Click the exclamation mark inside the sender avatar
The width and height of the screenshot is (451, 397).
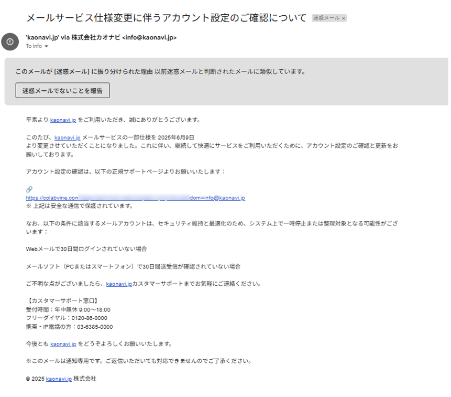click(x=10, y=42)
